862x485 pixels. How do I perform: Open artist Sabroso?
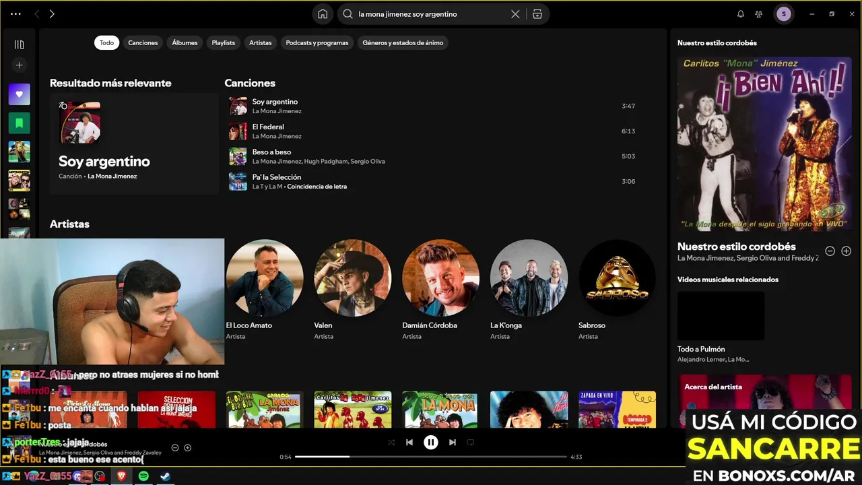click(x=617, y=278)
